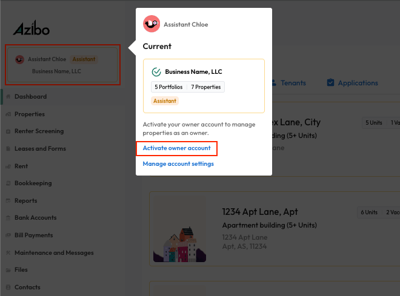Click the Apt, AS, 11234 address line

(x=244, y=246)
